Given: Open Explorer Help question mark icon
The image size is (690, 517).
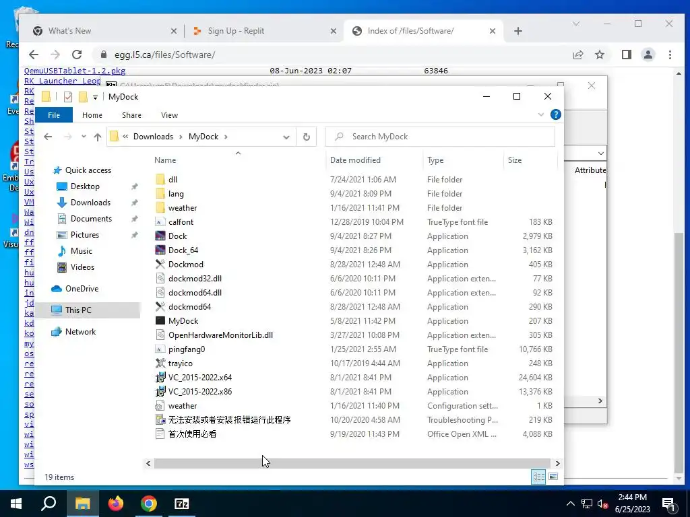Looking at the screenshot, I should 556,114.
